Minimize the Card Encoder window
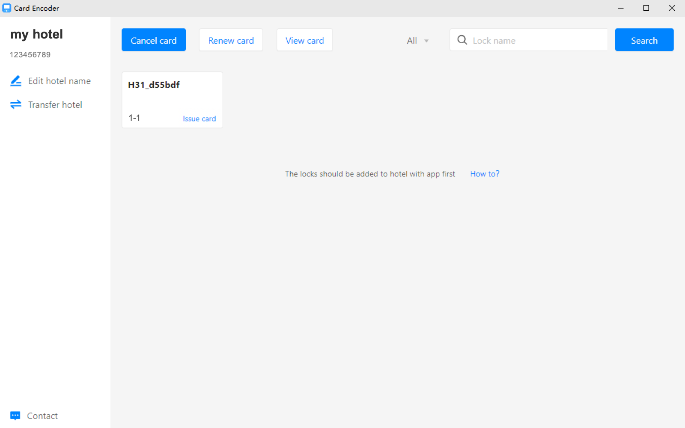The image size is (685, 428). point(621,8)
